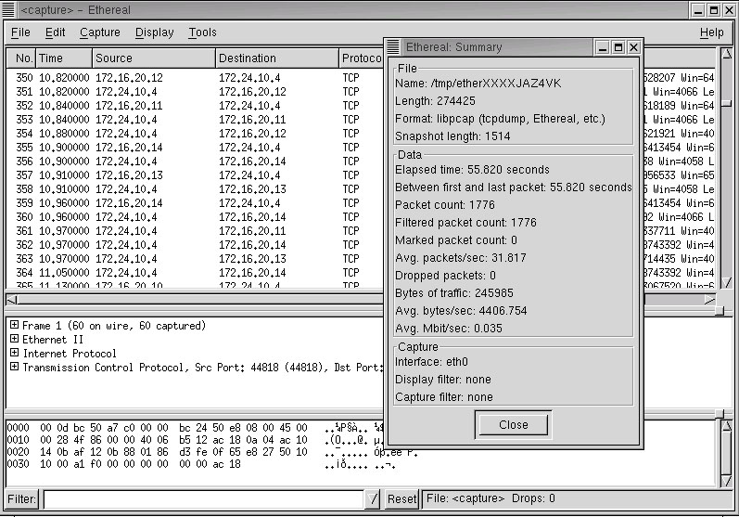Click packet list vertical scrollbar thumb
Viewport: 739px width, 517px height.
point(727,103)
